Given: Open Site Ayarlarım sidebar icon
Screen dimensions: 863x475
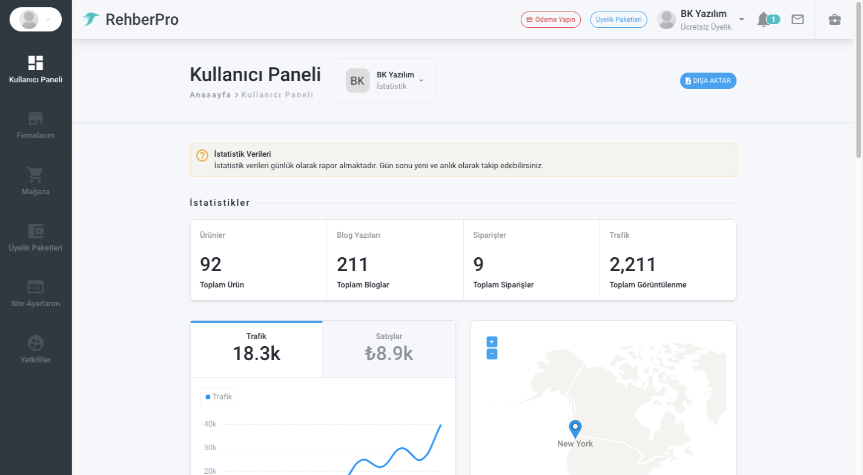Looking at the screenshot, I should point(36,287).
